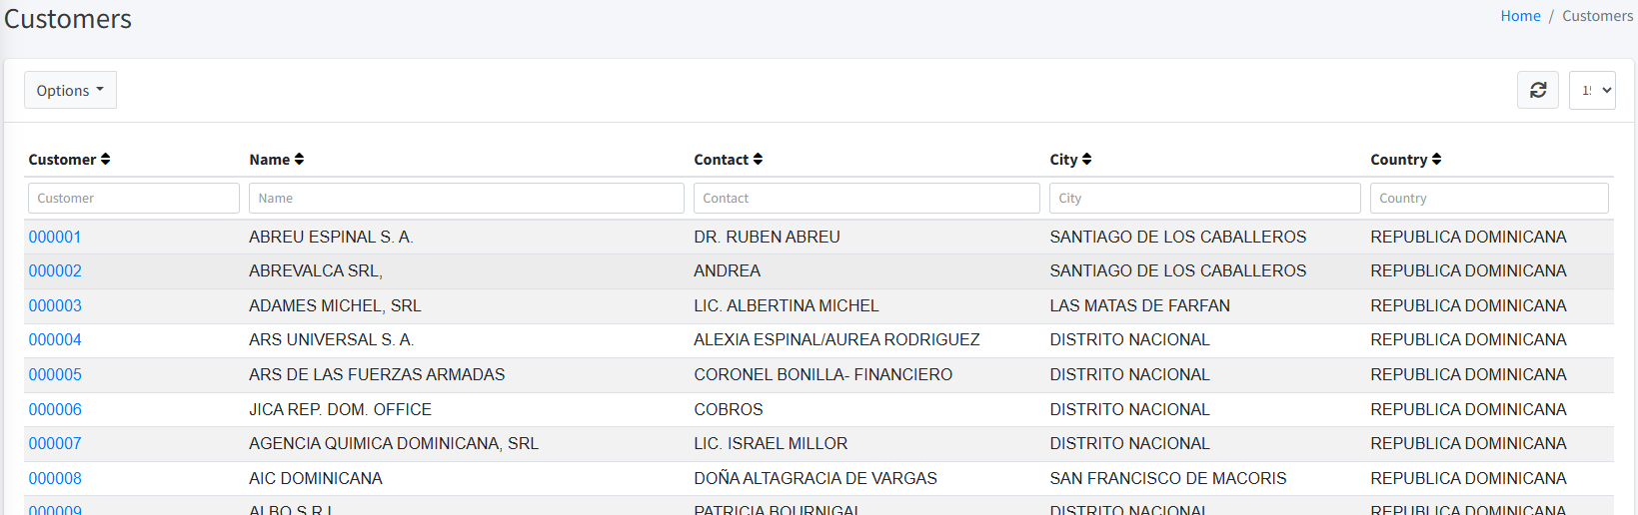Click the refresh table icon button

click(1537, 90)
